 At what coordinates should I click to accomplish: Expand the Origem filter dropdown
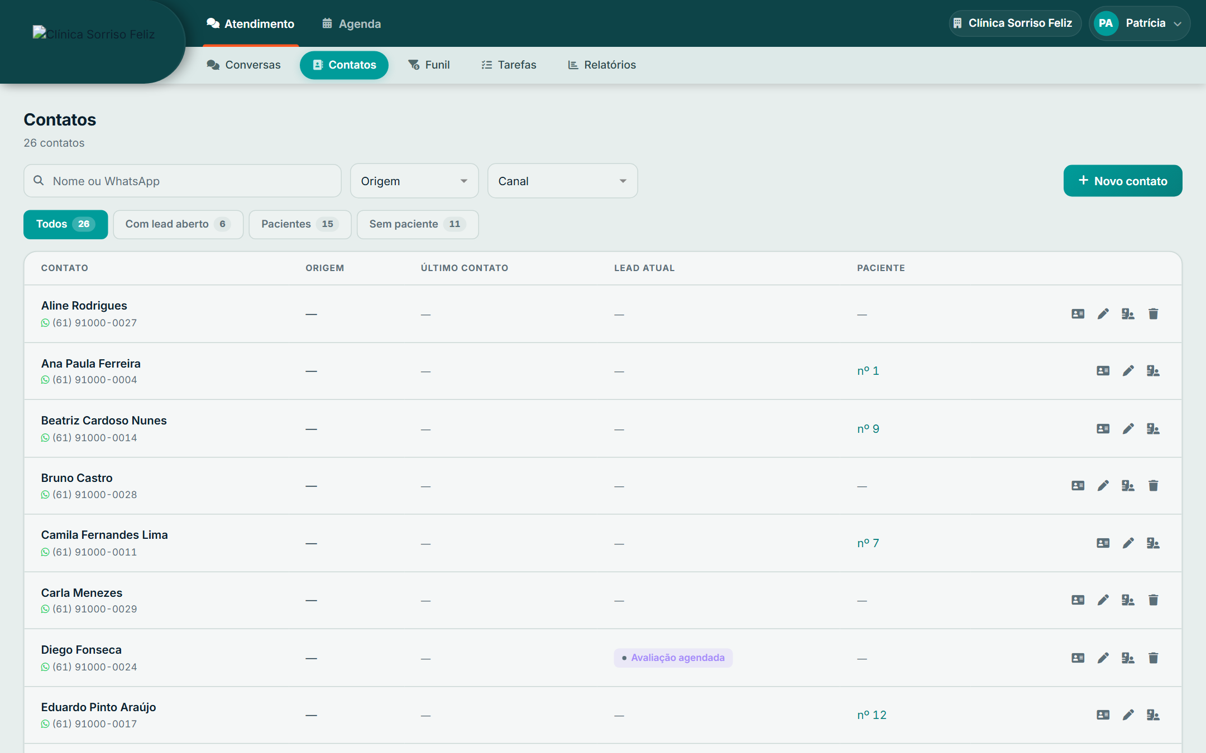[x=414, y=181]
